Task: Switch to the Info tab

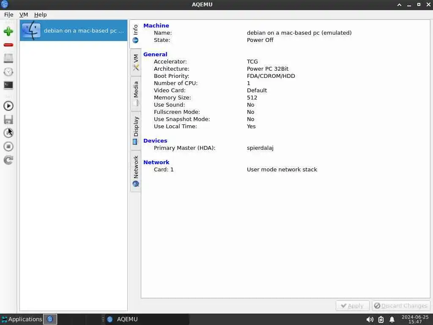Action: pos(136,34)
